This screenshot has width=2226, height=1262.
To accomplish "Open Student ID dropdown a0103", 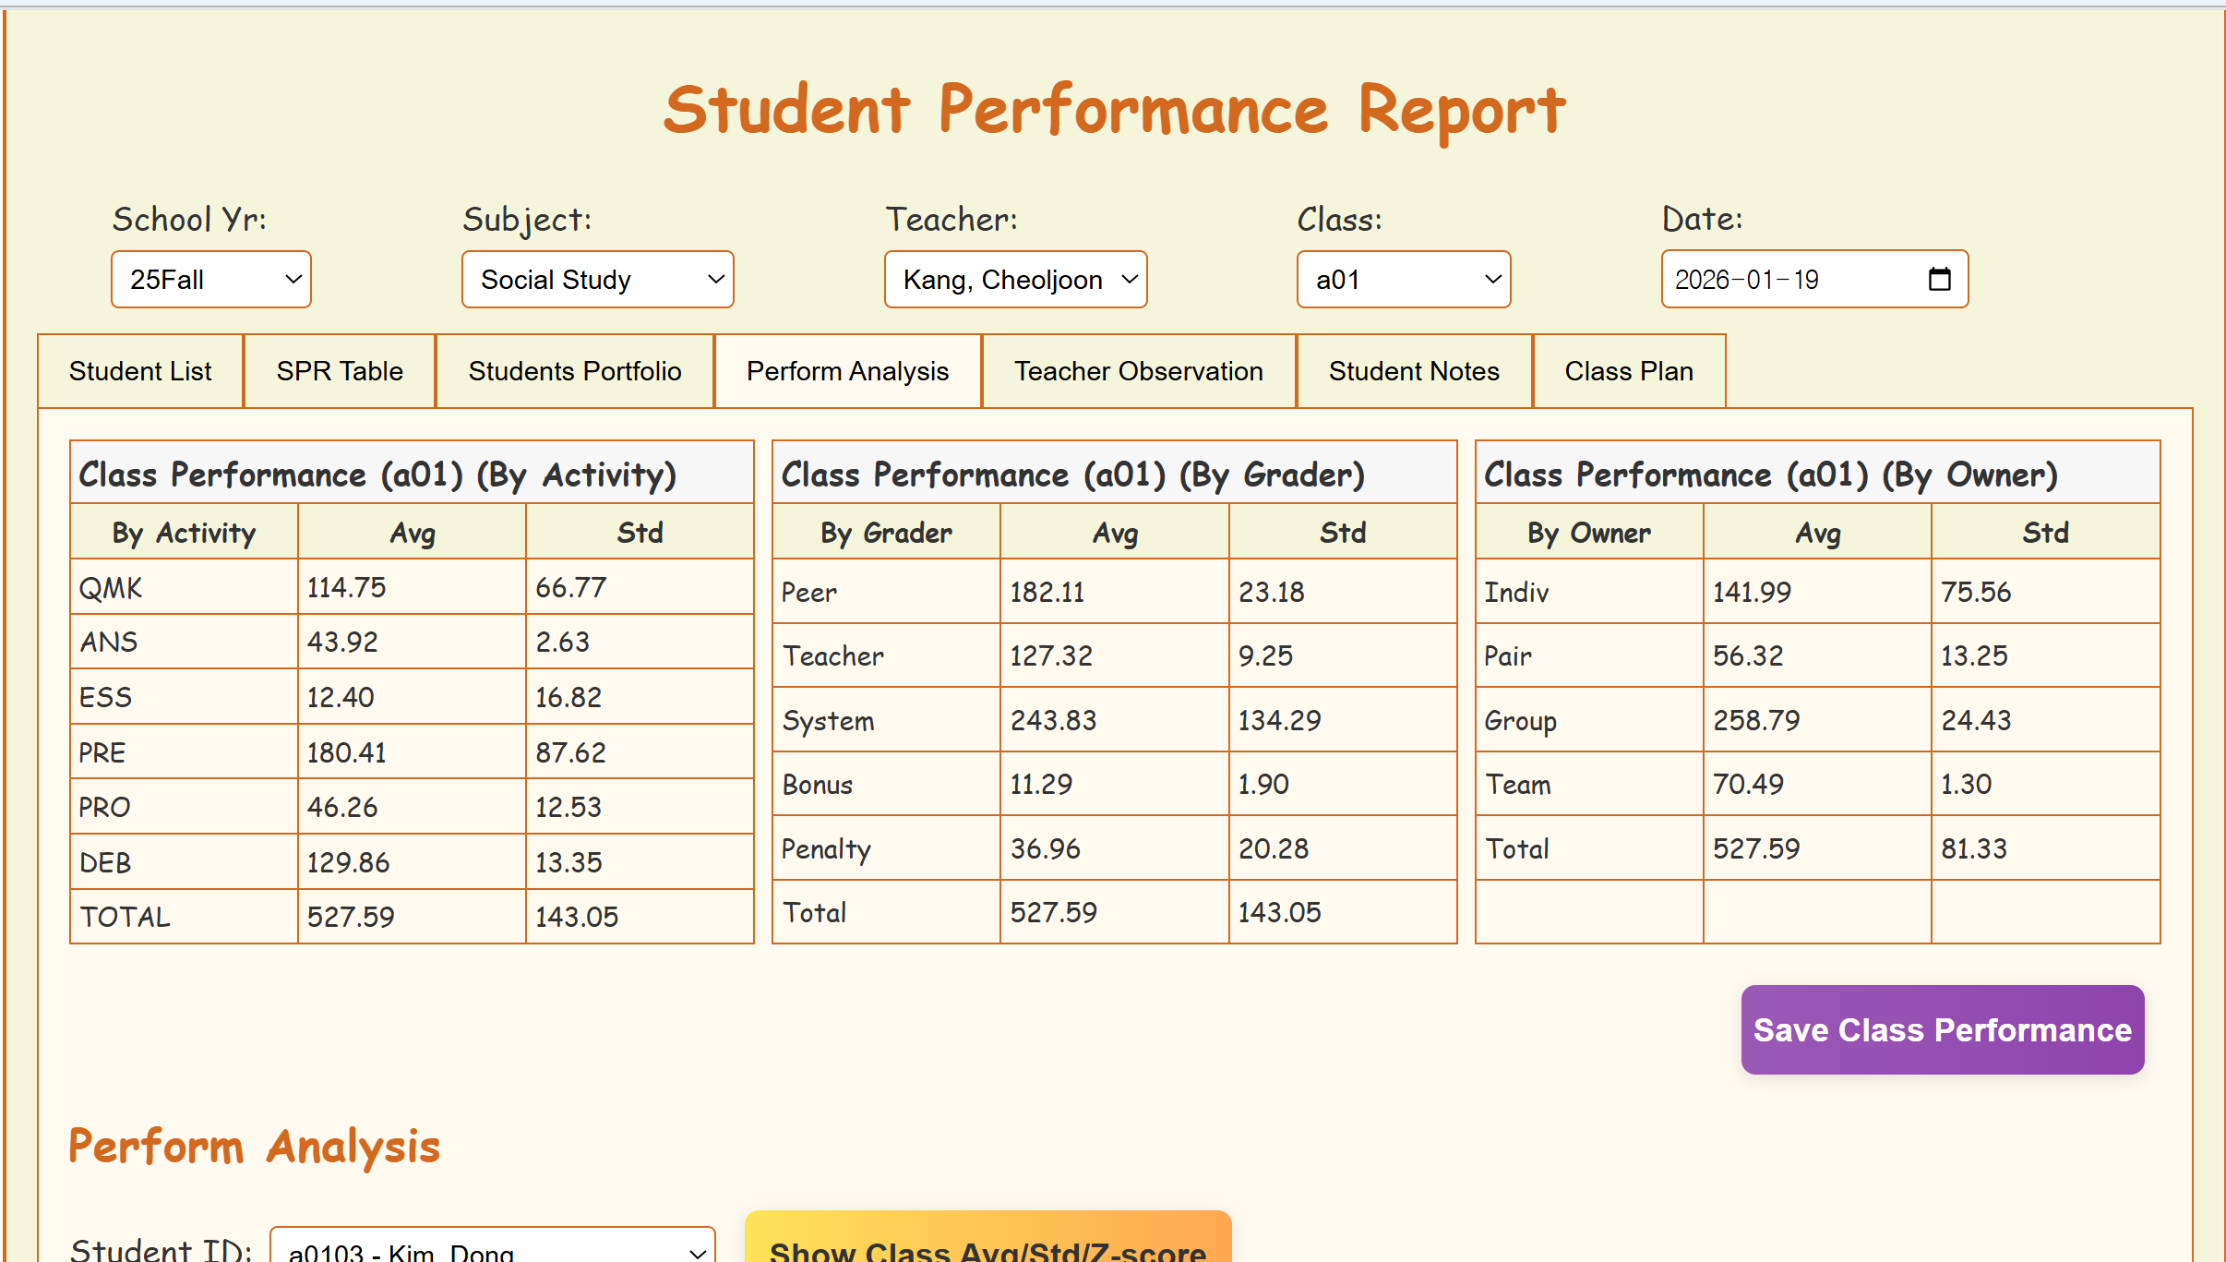I will (x=493, y=1248).
